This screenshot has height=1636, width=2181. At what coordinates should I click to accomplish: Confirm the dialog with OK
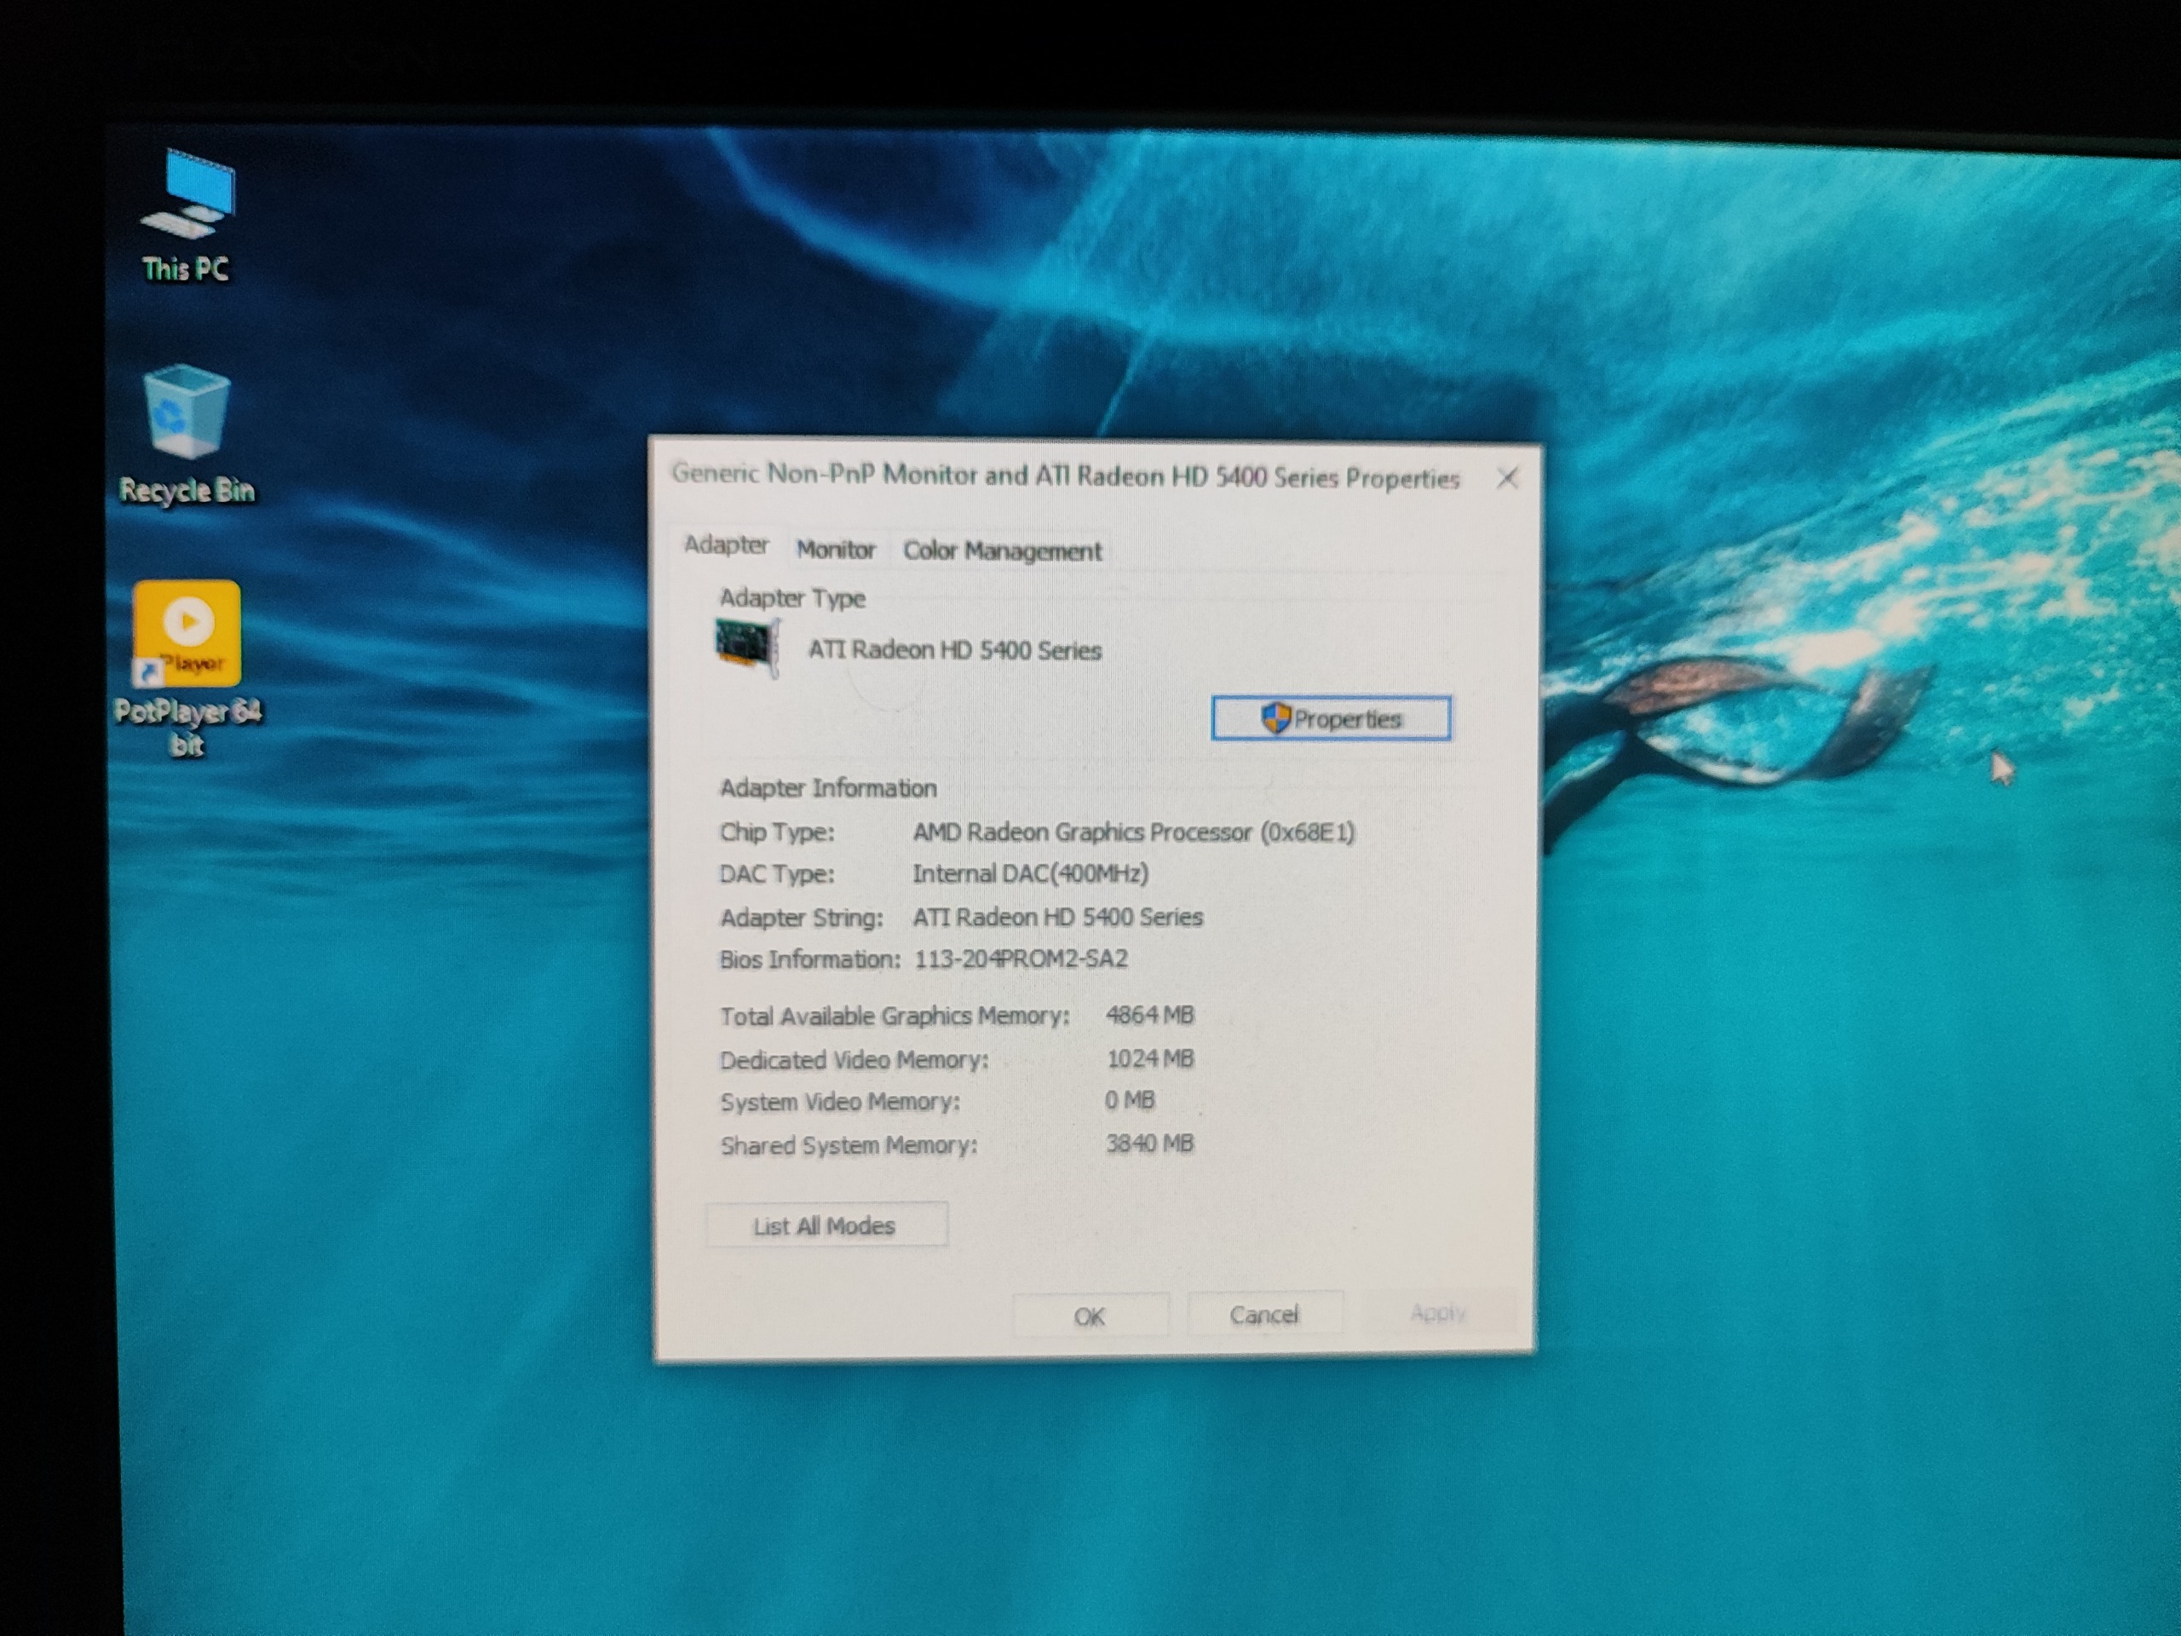[x=1090, y=1316]
